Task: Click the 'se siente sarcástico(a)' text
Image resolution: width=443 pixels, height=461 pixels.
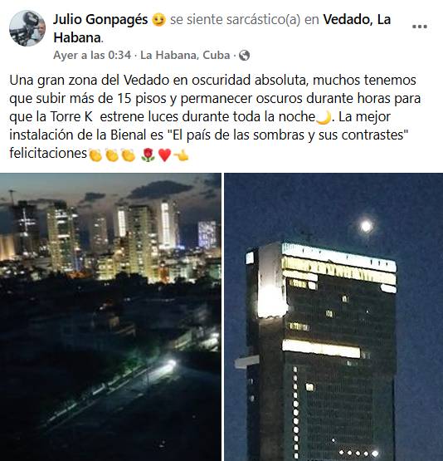Action: 236,20
